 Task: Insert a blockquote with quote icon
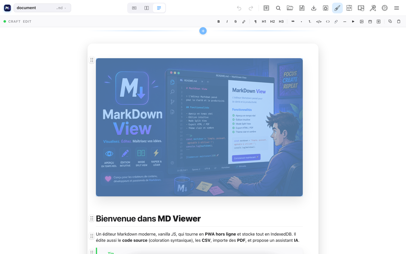click(293, 22)
